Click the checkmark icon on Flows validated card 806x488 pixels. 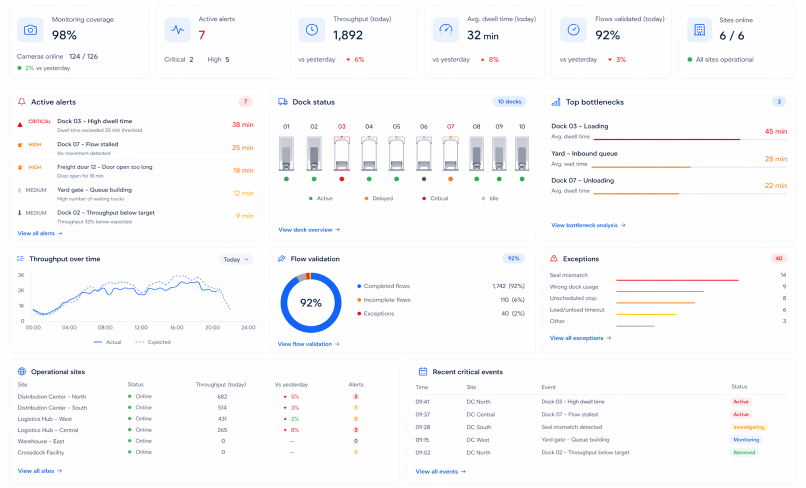click(x=573, y=30)
